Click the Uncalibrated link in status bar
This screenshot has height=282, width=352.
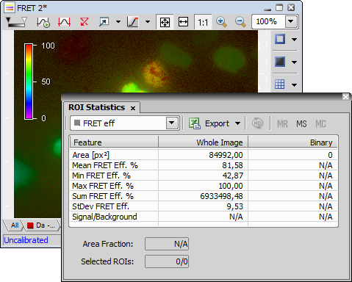[26, 240]
